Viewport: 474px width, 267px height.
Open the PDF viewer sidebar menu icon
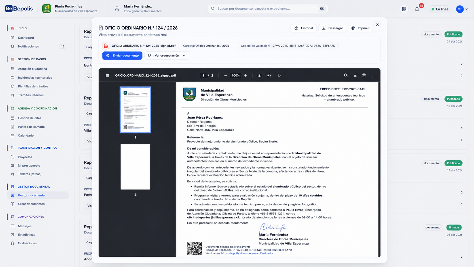[107, 75]
